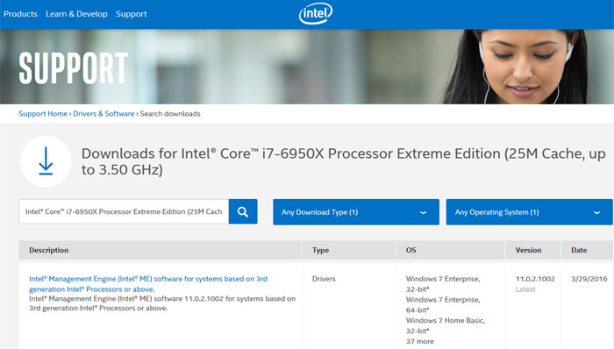
Task: Focus the processor search input field
Action: coord(124,211)
